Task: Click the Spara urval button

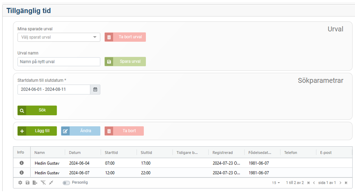Action: point(125,62)
